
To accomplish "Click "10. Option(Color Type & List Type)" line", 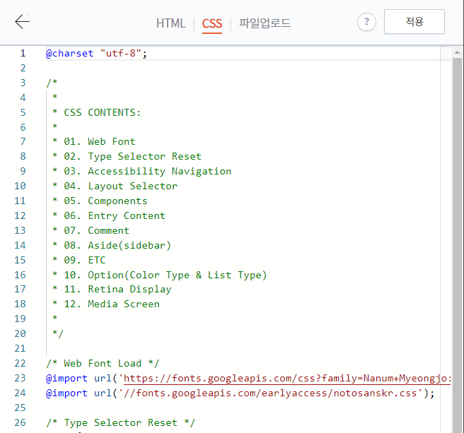I will (x=160, y=275).
